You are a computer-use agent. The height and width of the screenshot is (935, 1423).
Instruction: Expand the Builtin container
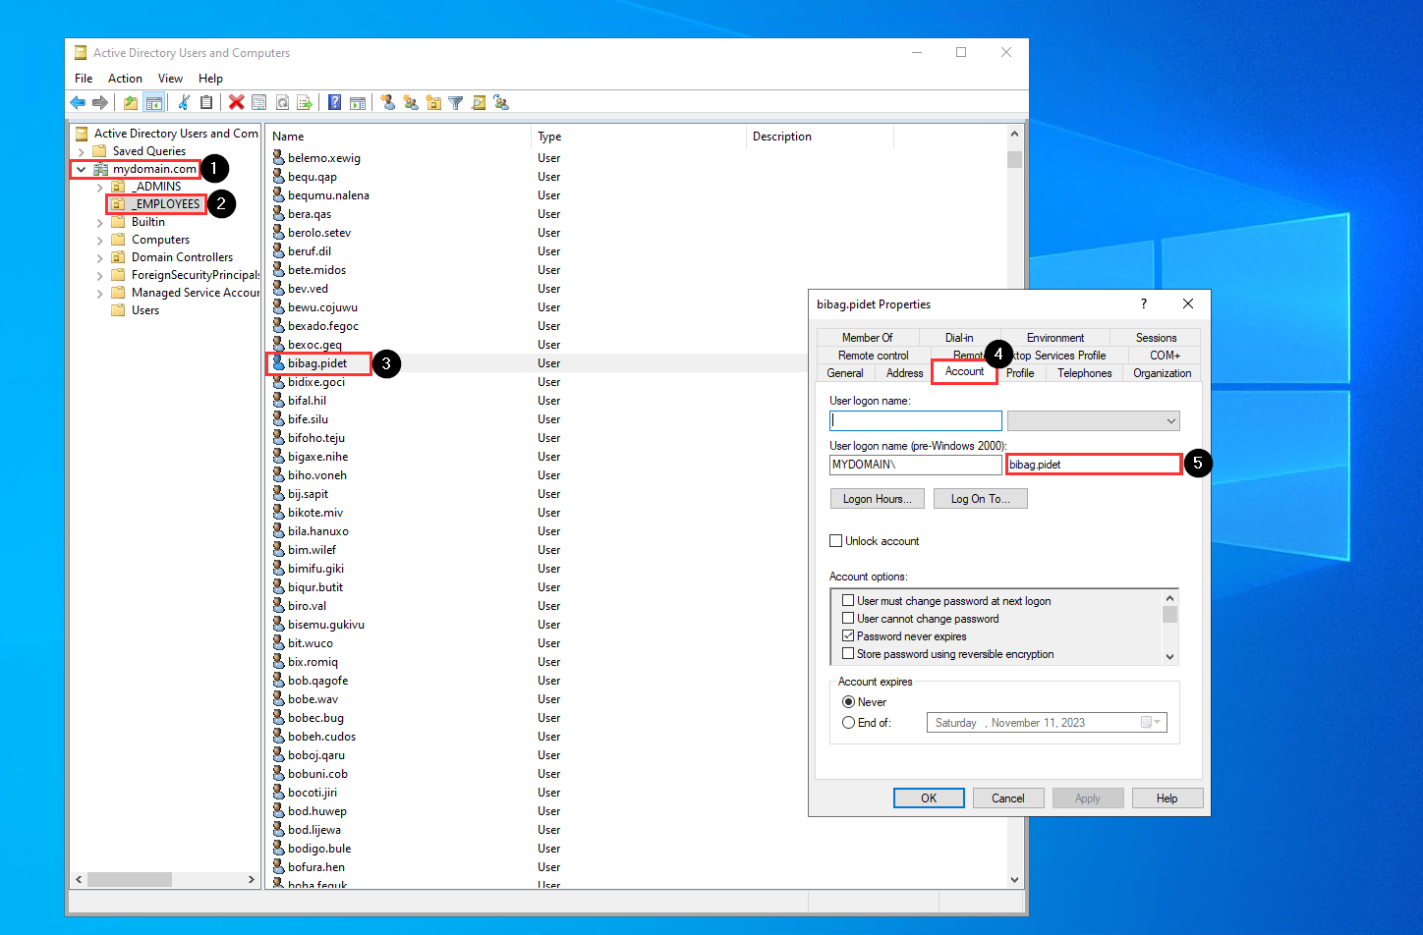pyautogui.click(x=100, y=222)
